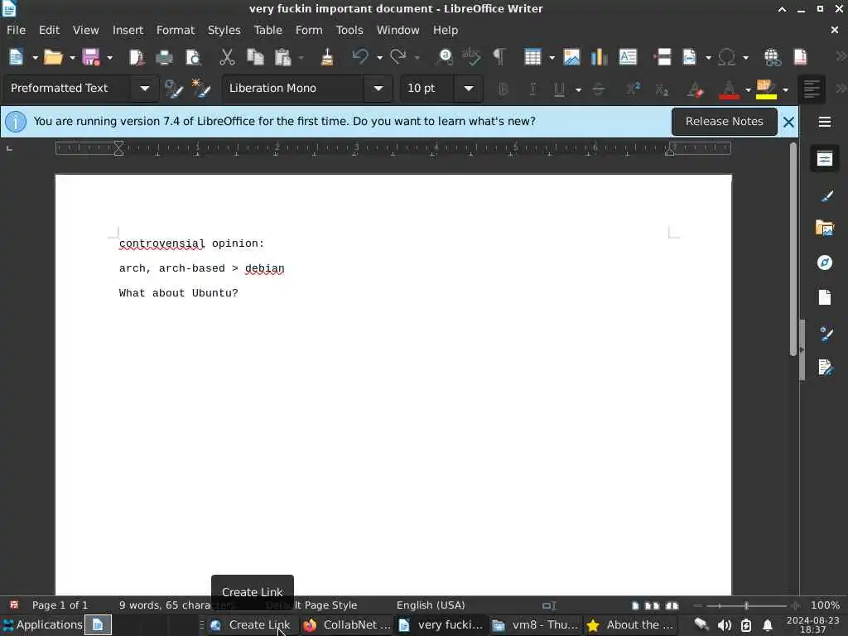This screenshot has height=636, width=848.
Task: Open the Format menu
Action: tap(176, 31)
